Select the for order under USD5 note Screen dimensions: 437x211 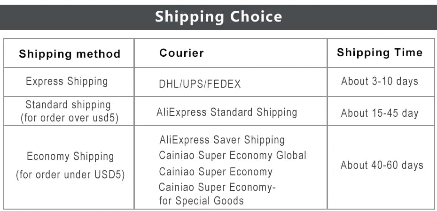click(x=70, y=175)
